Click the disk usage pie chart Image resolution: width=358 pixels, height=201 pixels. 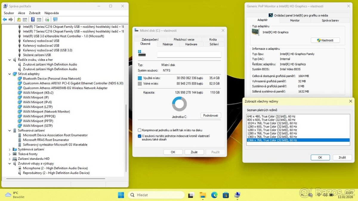[179, 104]
